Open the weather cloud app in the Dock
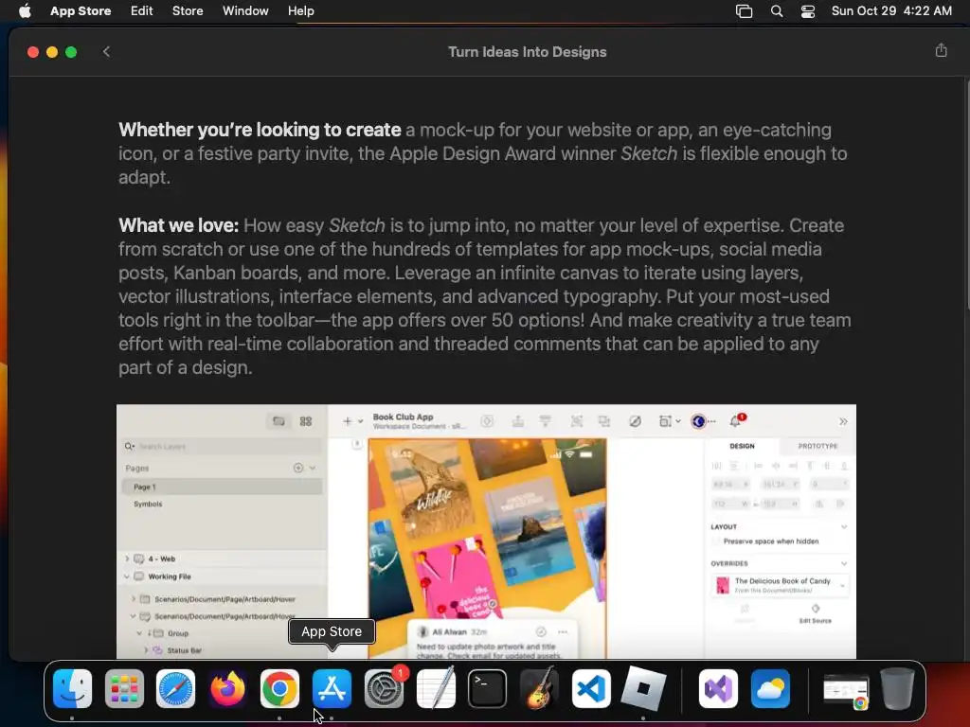 pyautogui.click(x=770, y=688)
